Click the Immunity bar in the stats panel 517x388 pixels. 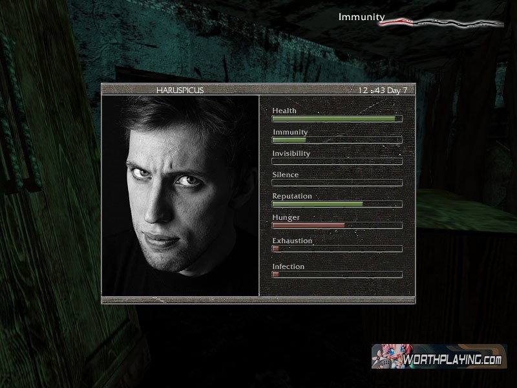tap(337, 140)
